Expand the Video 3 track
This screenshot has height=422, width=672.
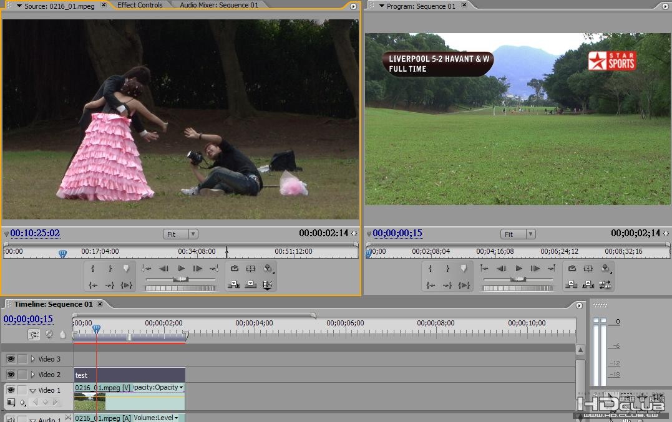coord(33,359)
